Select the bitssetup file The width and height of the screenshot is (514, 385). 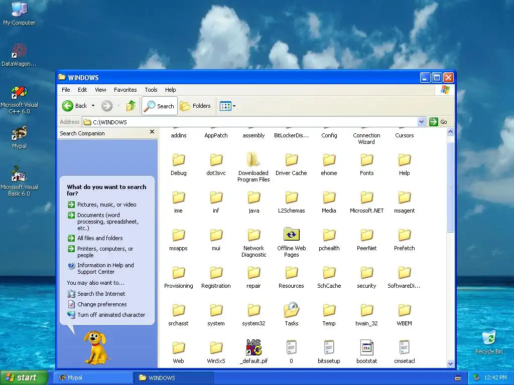[x=329, y=352]
